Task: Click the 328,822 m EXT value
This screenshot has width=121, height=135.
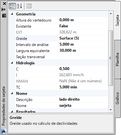Action: pyautogui.click(x=68, y=32)
